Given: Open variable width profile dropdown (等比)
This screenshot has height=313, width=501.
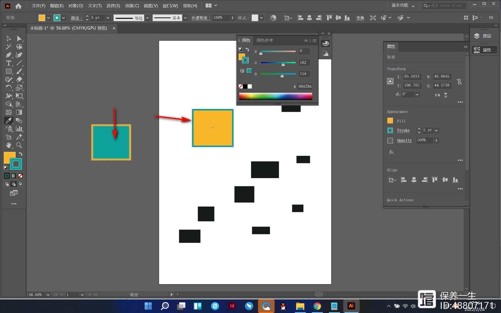Looking at the screenshot, I should click(x=147, y=18).
